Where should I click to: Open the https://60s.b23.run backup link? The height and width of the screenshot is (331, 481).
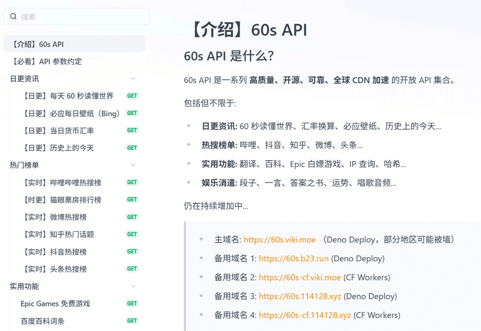click(x=293, y=259)
